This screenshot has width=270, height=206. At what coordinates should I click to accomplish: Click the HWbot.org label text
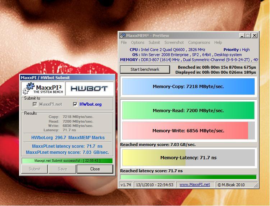point(90,104)
